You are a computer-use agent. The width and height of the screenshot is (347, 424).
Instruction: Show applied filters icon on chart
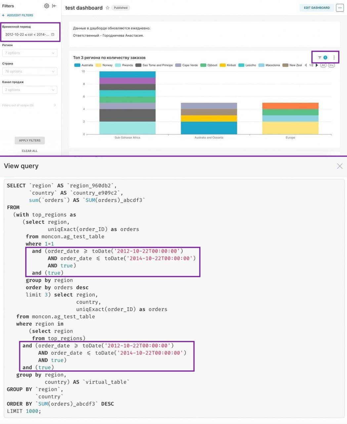(x=320, y=58)
